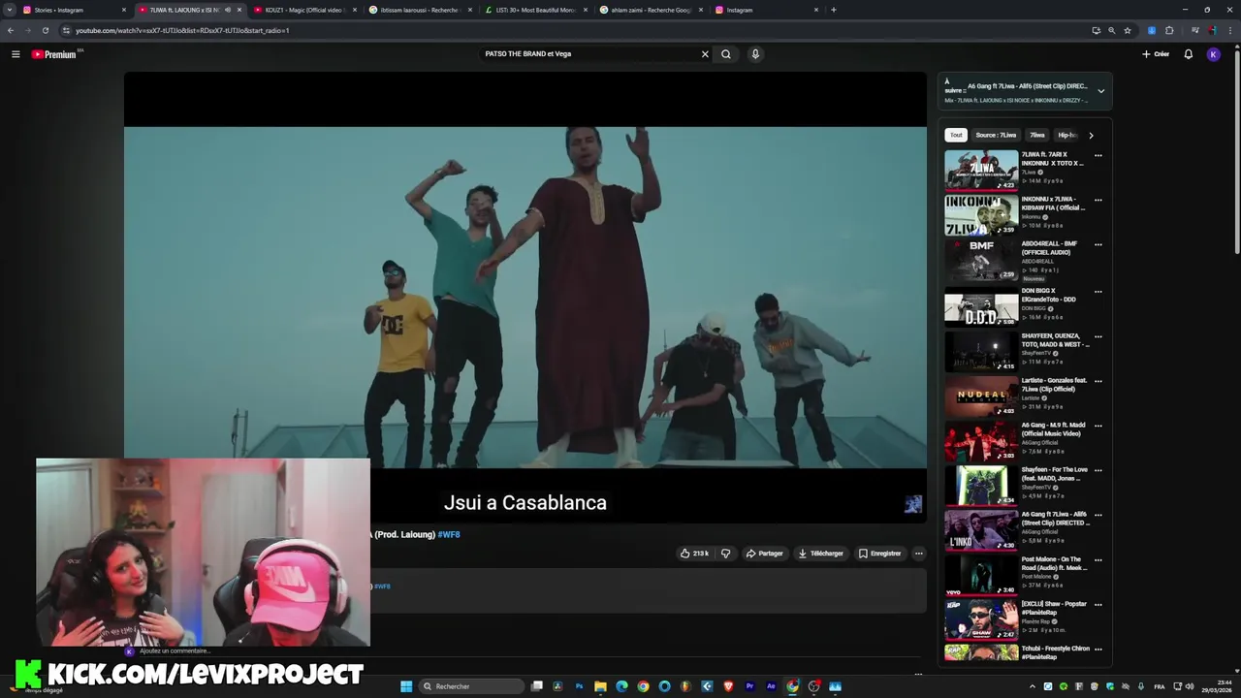Viewport: 1241px width, 698px height.
Task: Open After Effects from the taskbar
Action: (771, 686)
